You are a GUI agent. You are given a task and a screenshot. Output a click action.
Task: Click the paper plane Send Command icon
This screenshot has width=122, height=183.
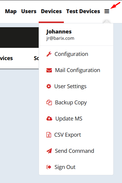49,151
